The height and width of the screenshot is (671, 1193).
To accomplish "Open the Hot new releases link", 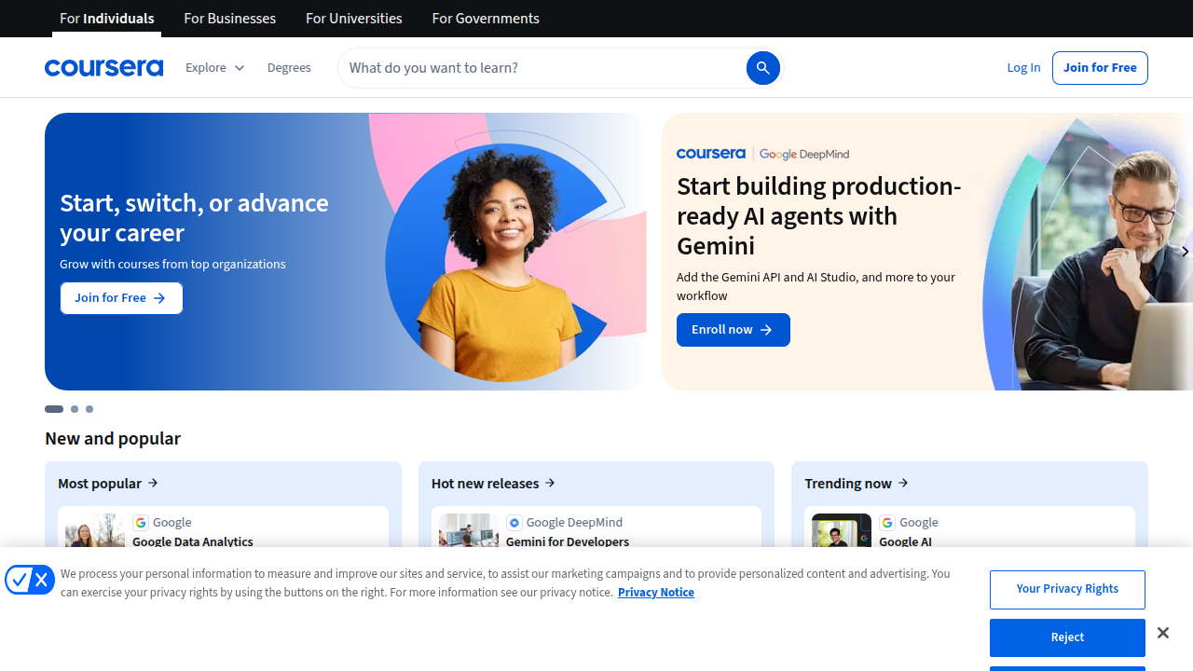I will coord(493,483).
